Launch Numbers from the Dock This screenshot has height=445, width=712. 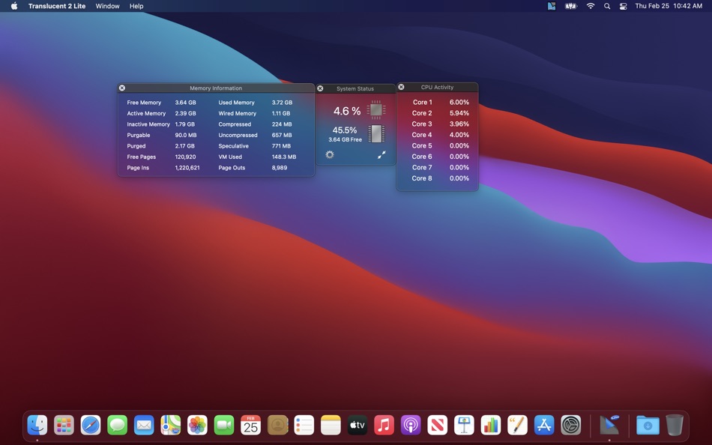491,426
